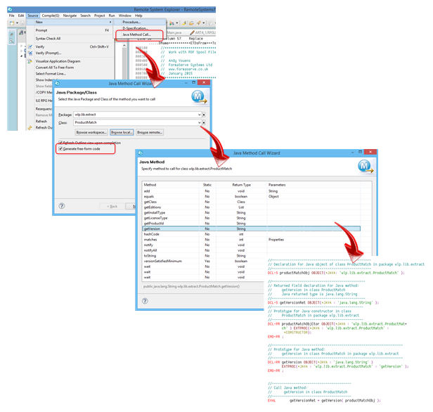Click the MIDRANGE logo in Java Package/Class dialog
This screenshot has width=433, height=412.
pyautogui.click(x=198, y=96)
